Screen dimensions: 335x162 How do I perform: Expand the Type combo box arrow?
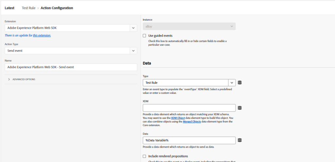[x=232, y=83]
